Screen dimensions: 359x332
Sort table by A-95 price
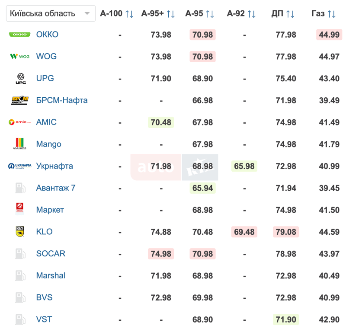pyautogui.click(x=210, y=14)
